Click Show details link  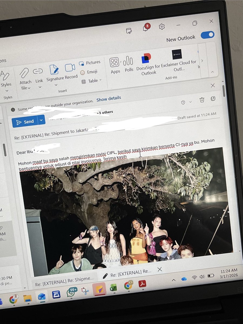109,99
